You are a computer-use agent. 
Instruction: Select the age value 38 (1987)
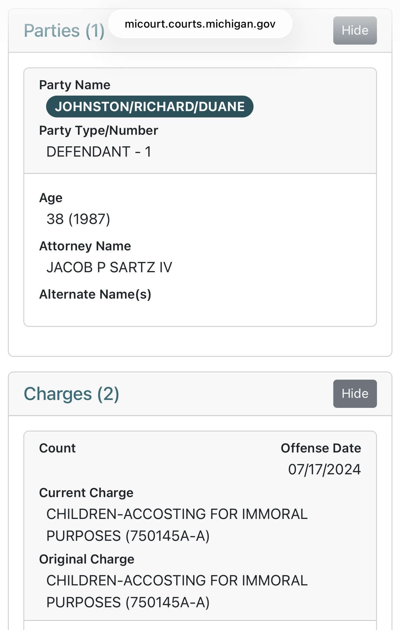(78, 219)
